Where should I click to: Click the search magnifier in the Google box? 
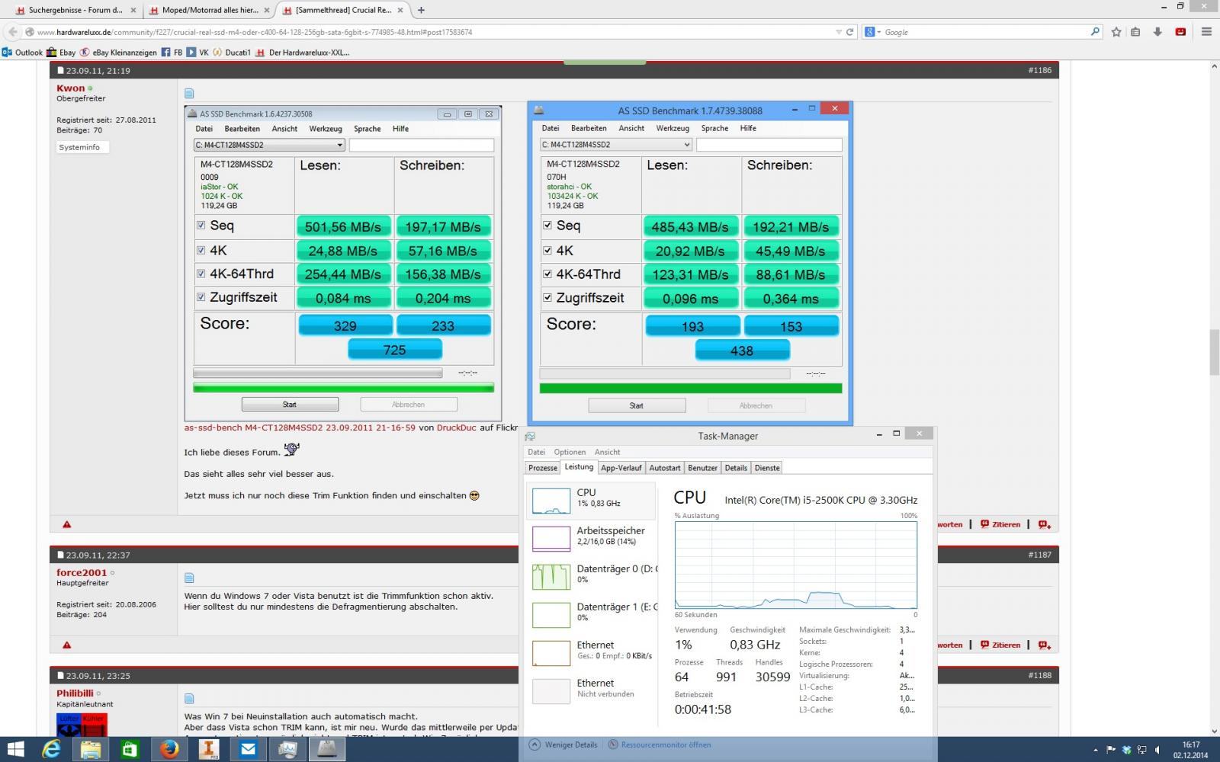[x=1095, y=32]
